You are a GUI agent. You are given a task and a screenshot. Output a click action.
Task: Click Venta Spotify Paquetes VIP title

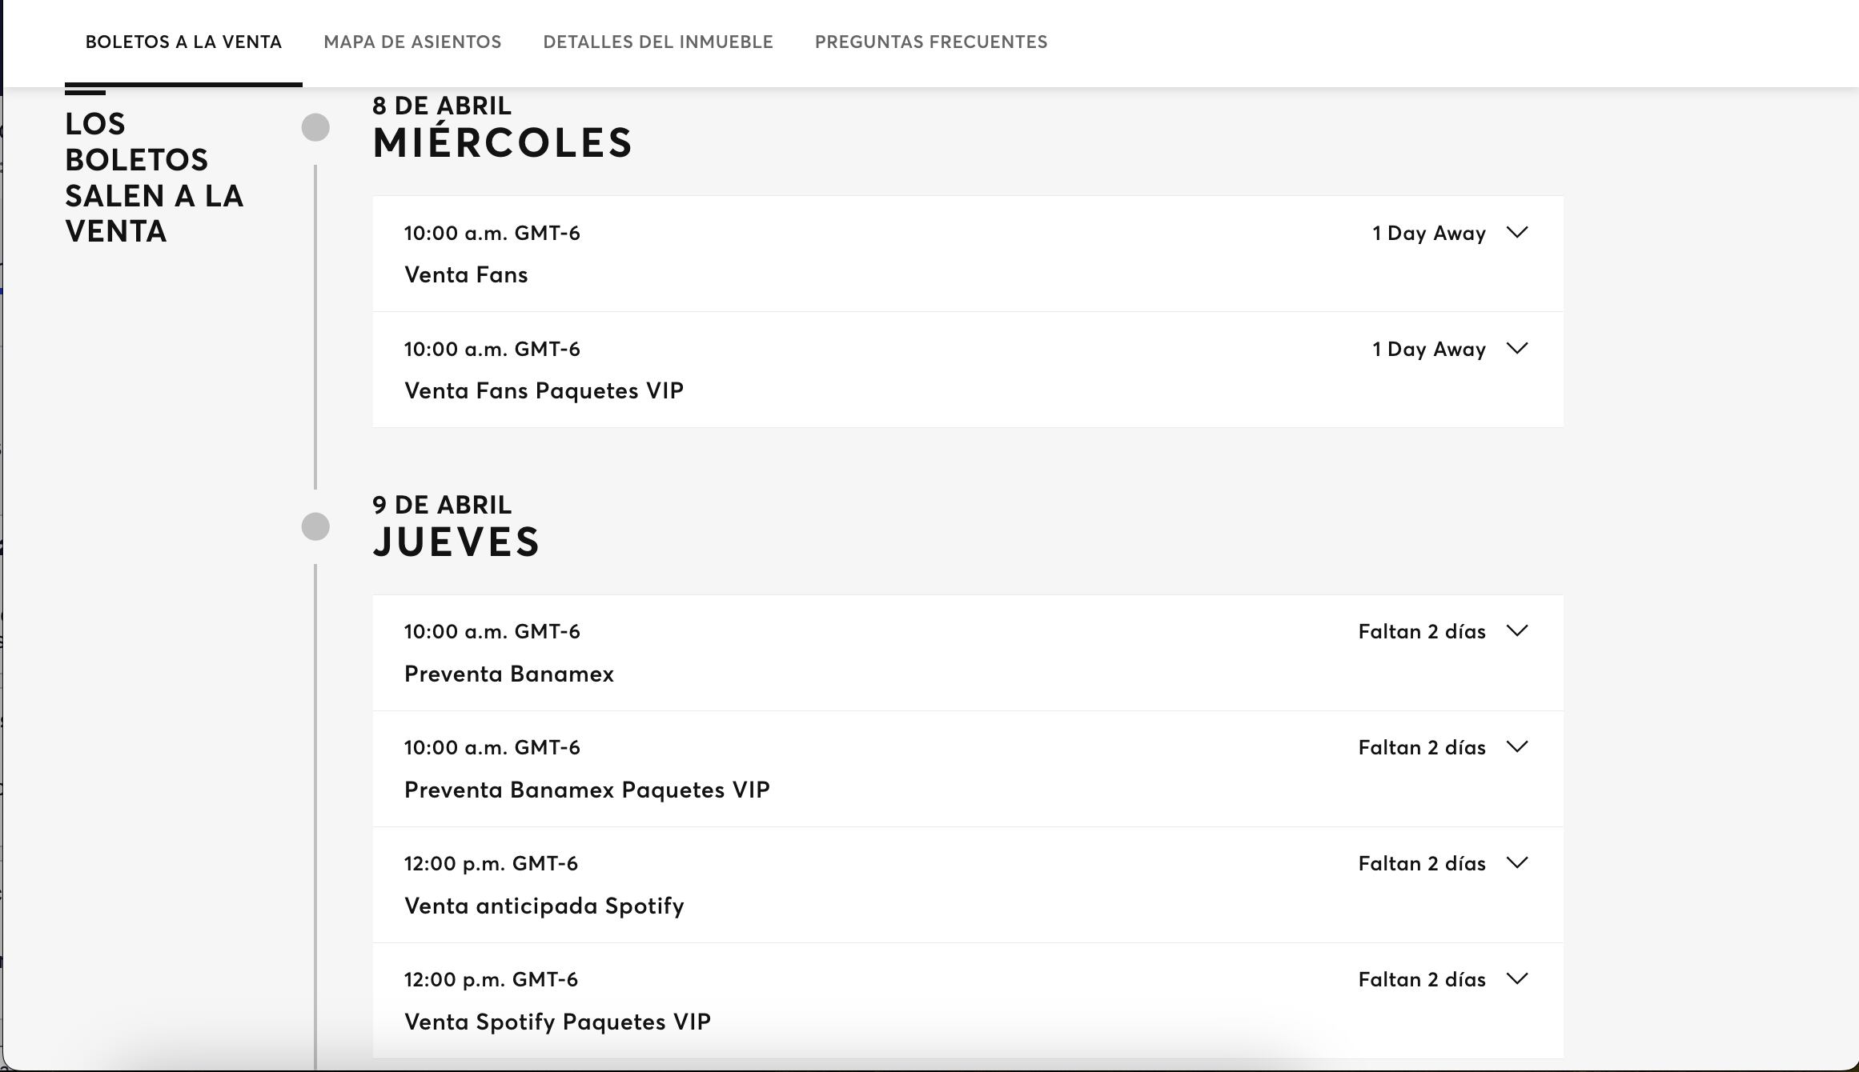tap(557, 1022)
